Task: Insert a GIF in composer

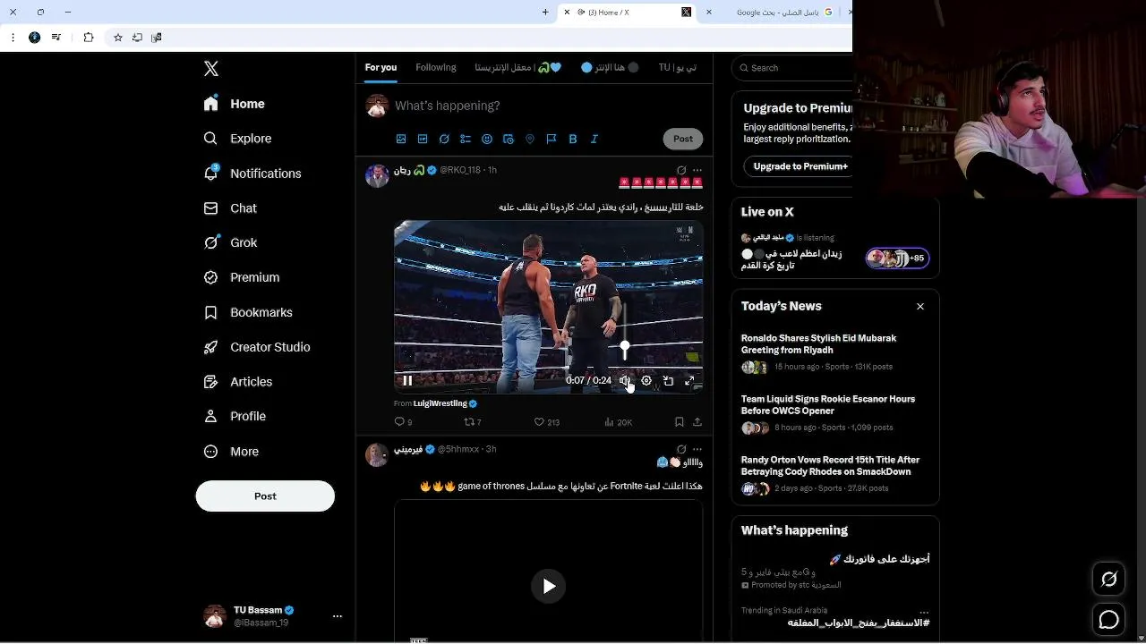Action: [x=423, y=139]
